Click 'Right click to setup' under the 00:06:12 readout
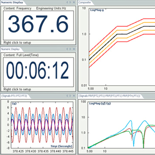The height and width of the screenshot is (155, 155). pyautogui.click(x=17, y=89)
